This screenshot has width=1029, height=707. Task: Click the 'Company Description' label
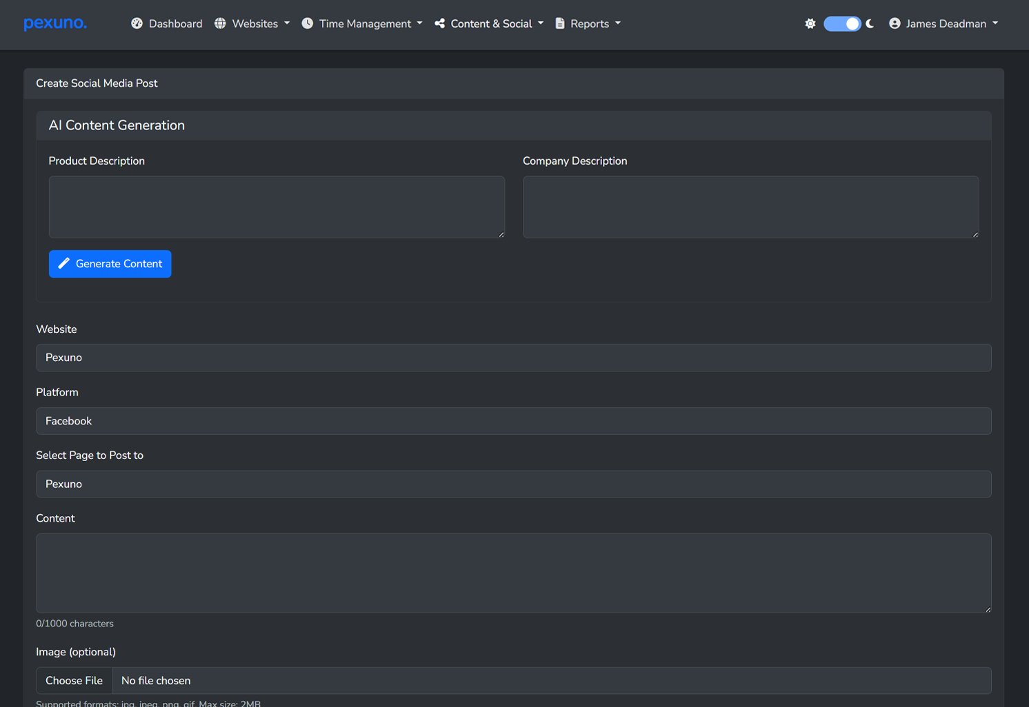pos(575,161)
